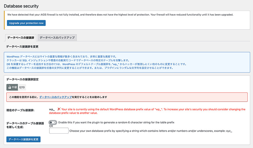The width and height of the screenshot is (253, 148).
Task: Click the データベースの接頭辞設定 panel header
Action: [x=23, y=79]
